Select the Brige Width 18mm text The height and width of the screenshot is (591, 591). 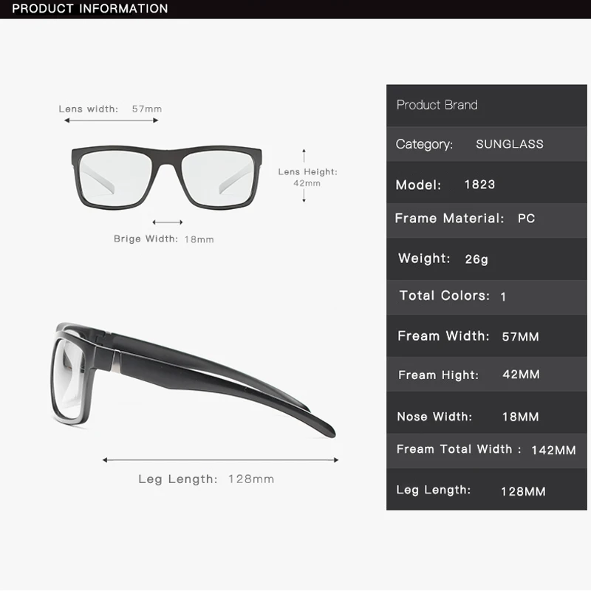point(163,239)
